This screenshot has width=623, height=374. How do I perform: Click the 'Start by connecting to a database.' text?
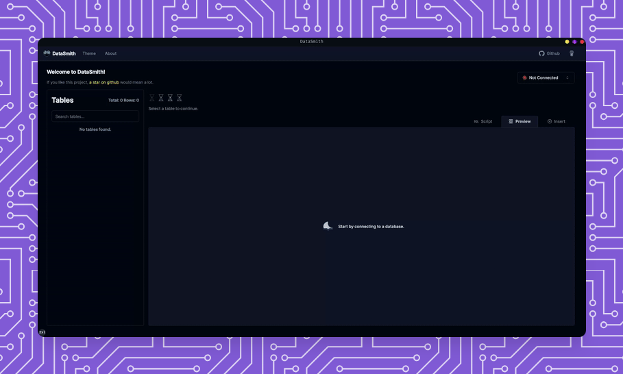(371, 226)
